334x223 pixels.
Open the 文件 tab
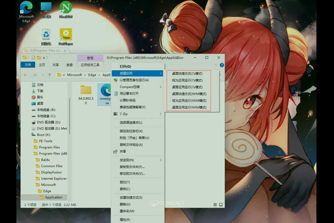(x=28, y=65)
